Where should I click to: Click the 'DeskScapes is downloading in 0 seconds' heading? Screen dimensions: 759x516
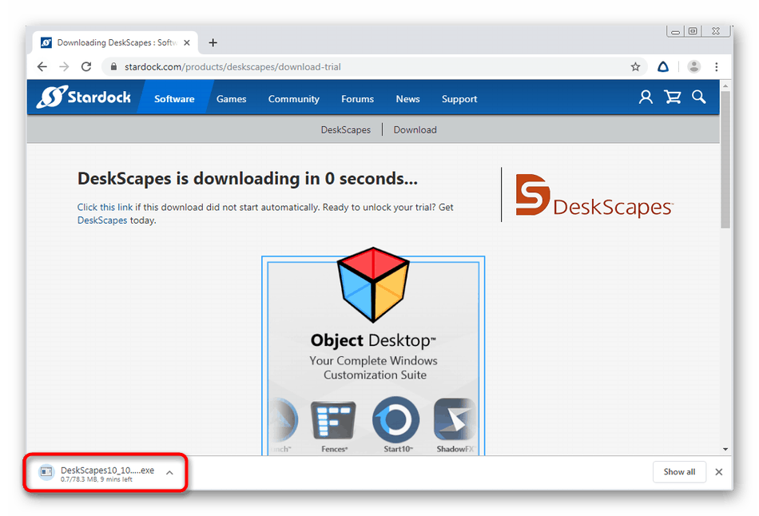click(248, 179)
